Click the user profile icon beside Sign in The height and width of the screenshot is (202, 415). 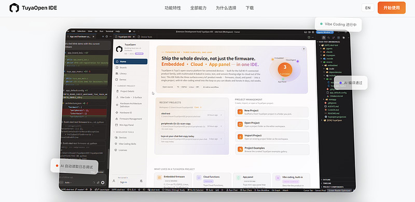pos(114,181)
